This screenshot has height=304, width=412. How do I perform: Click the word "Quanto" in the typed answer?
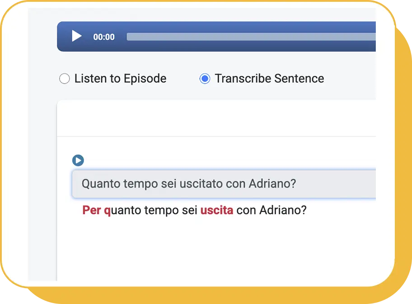(x=101, y=184)
